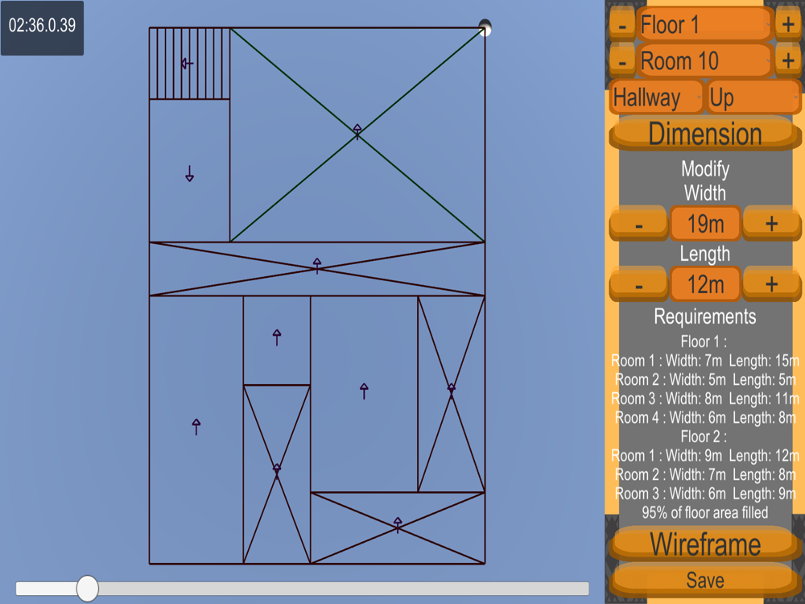This screenshot has width=805, height=604.
Task: Click the Dimension button
Action: [x=705, y=134]
